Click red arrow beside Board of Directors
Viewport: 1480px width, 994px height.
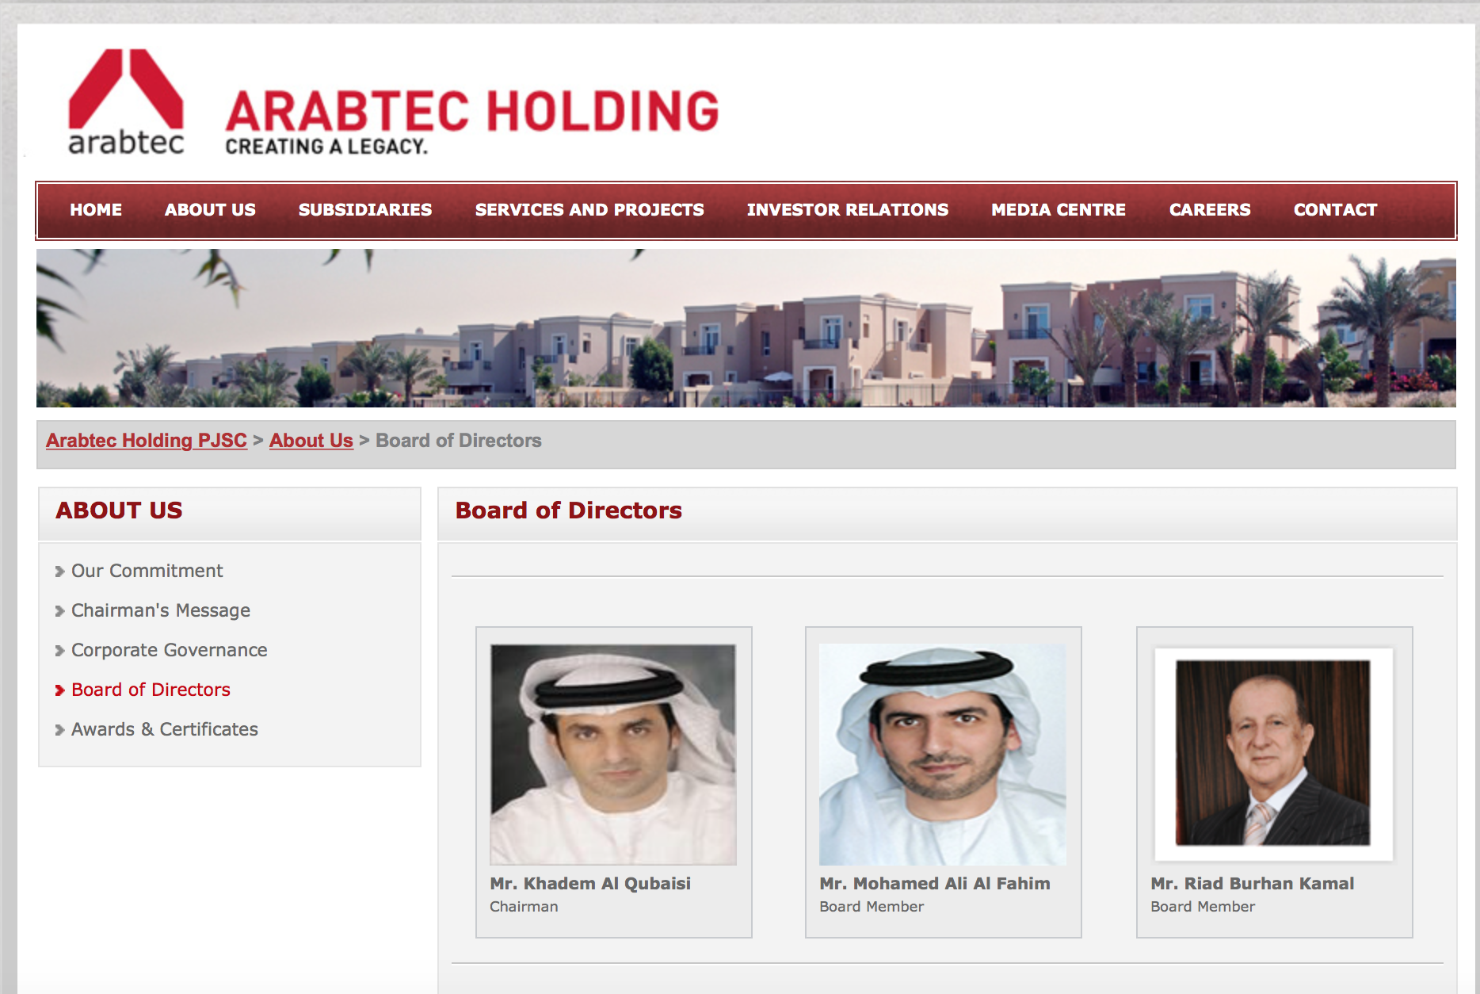(x=59, y=690)
